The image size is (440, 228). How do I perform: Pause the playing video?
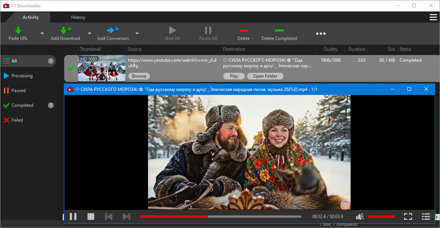point(73,217)
